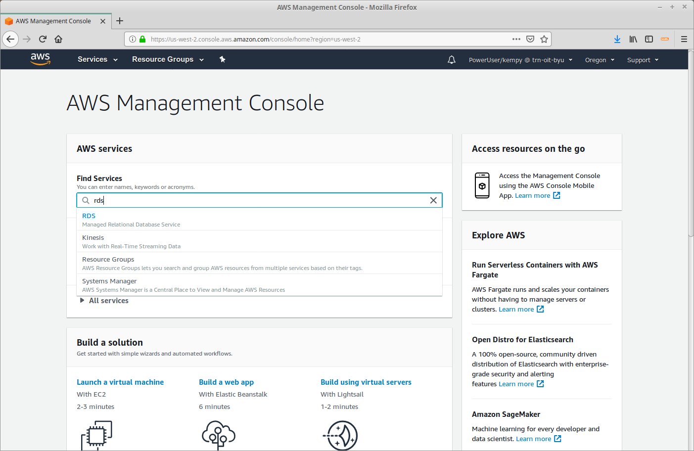Click the external link icon after the Console Mobile App Learn more
Viewport: 694px width, 451px height.
(x=556, y=195)
